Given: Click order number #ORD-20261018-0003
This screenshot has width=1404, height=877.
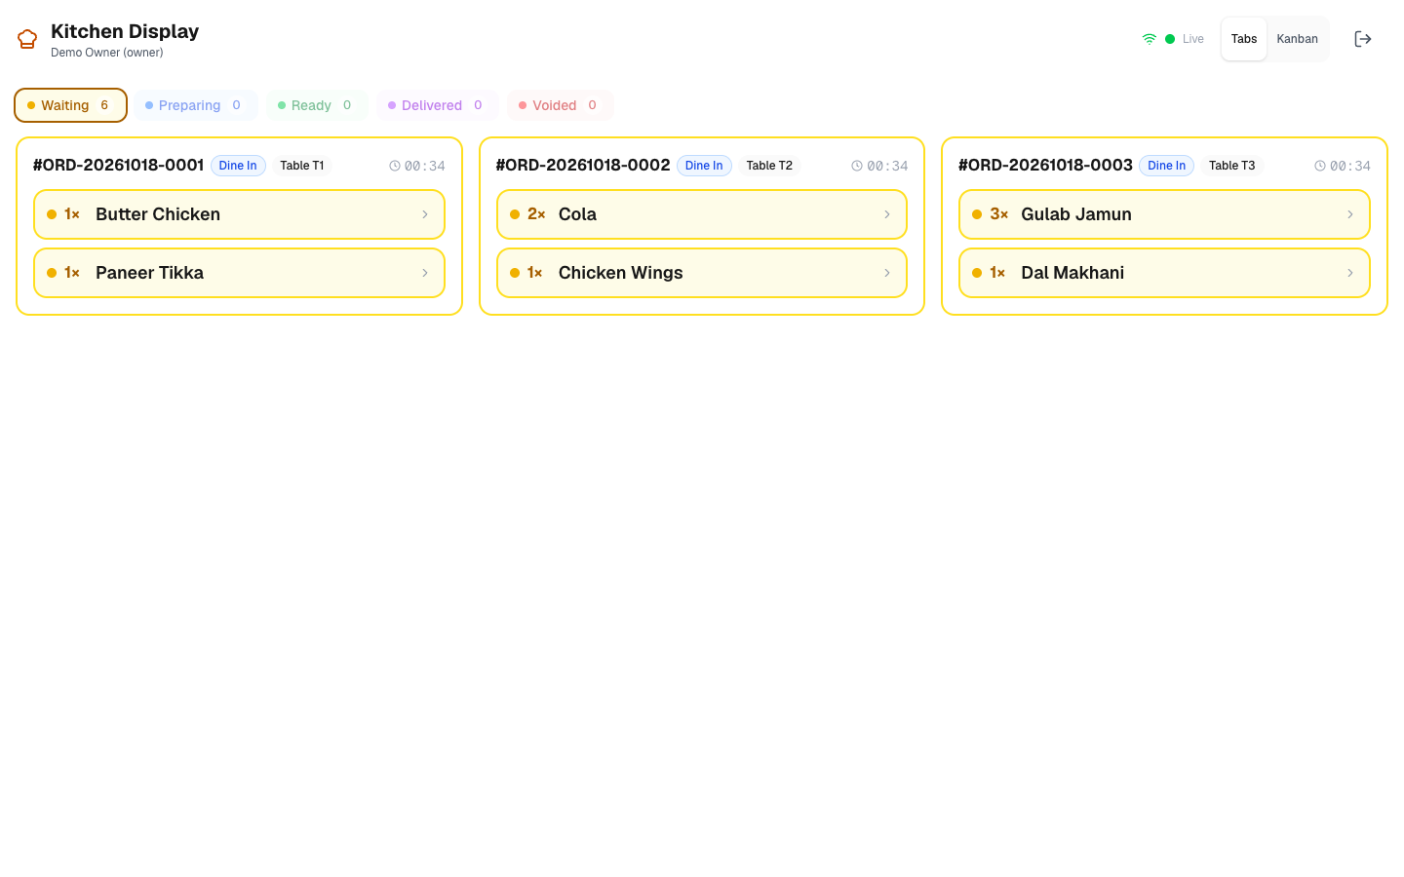Looking at the screenshot, I should [x=1045, y=166].
